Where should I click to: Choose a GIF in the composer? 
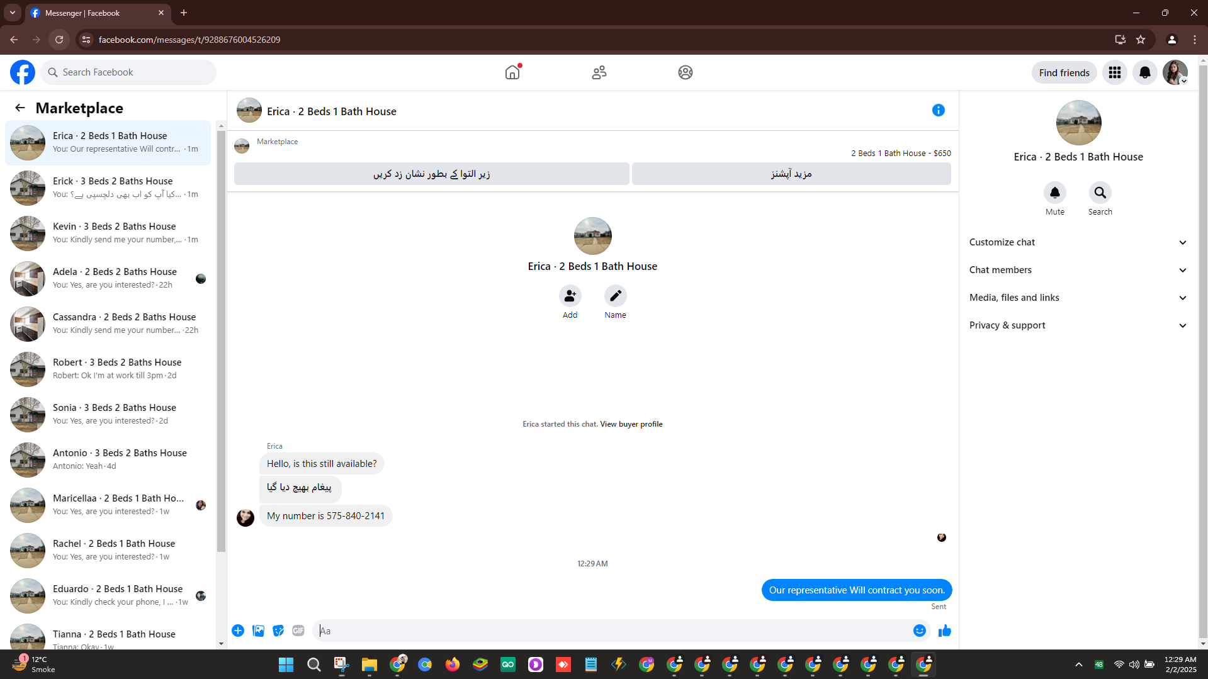click(298, 631)
